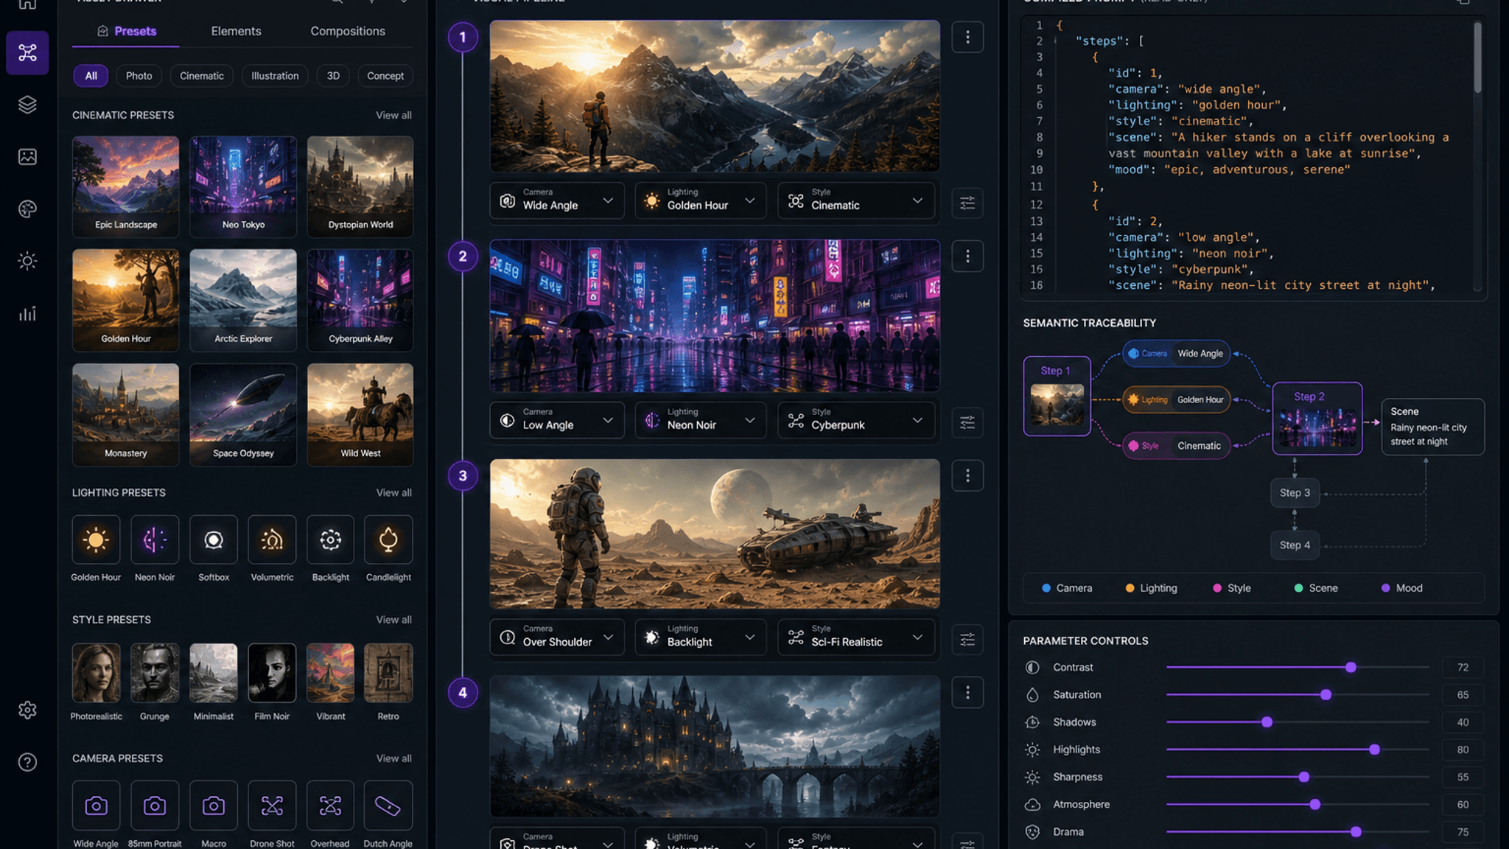Open step 2 three-dot options menu

(967, 256)
